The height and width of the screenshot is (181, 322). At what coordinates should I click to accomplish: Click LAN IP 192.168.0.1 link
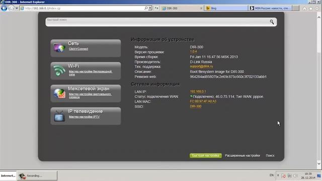pyautogui.click(x=198, y=92)
